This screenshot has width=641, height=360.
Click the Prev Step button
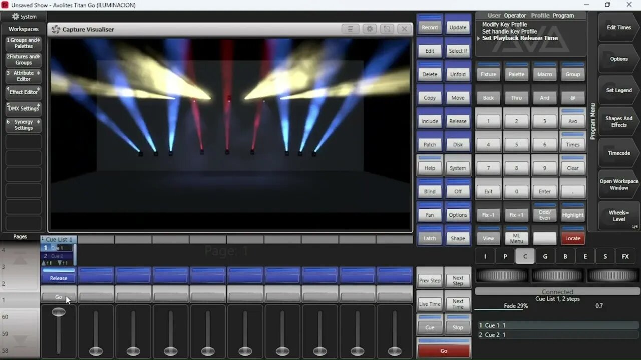tap(430, 277)
